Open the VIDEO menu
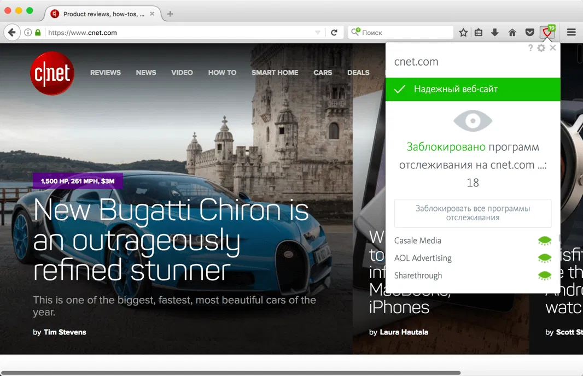This screenshot has height=376, width=583. pos(182,73)
